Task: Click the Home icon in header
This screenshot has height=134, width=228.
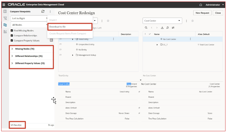Action: [x=201, y=5]
